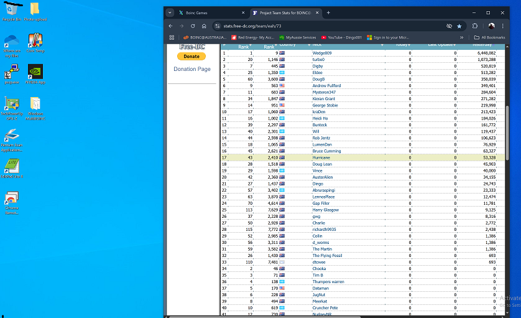Select the Project Team Stats for BOINC tab
The image size is (521, 318).
(286, 12)
